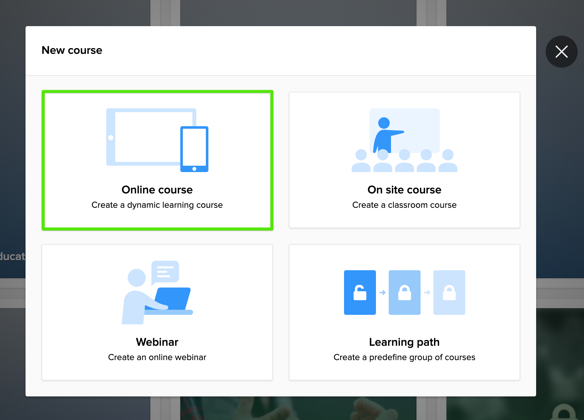This screenshot has width=584, height=420.
Task: Click the New course dialog heading
Action: click(x=72, y=50)
